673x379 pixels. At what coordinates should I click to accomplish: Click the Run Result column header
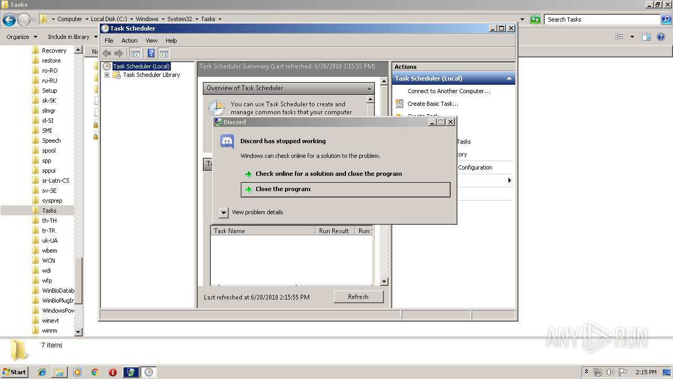point(334,231)
